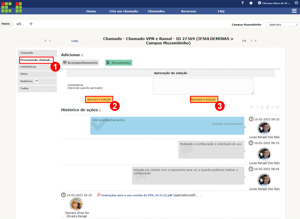Open the Reservas menu
Image resolution: width=300 pixels, height=219 pixels.
tap(189, 11)
